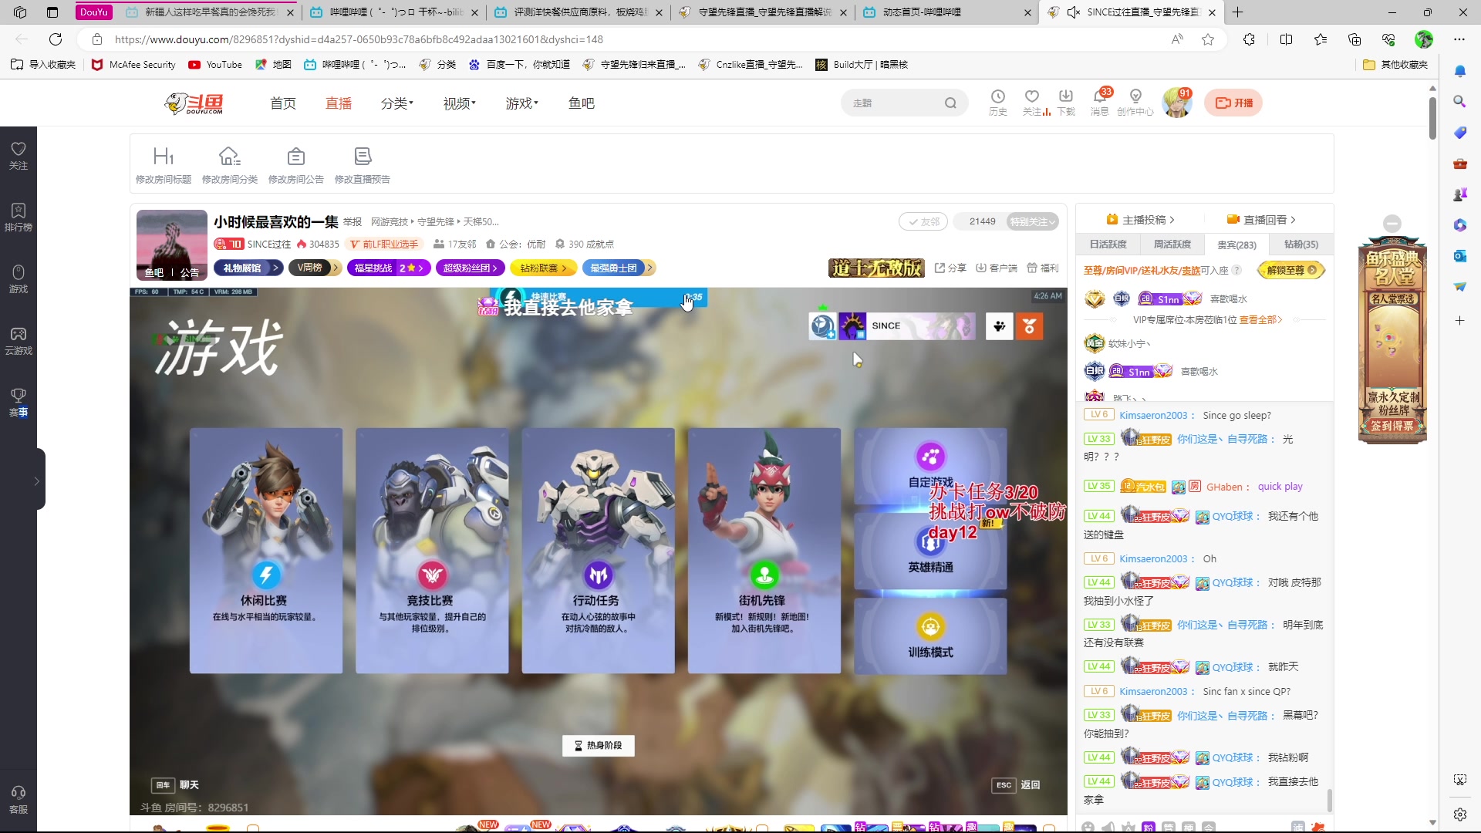Open the browser extensions puzzle icon
This screenshot has height=833, width=1481.
(x=1249, y=39)
